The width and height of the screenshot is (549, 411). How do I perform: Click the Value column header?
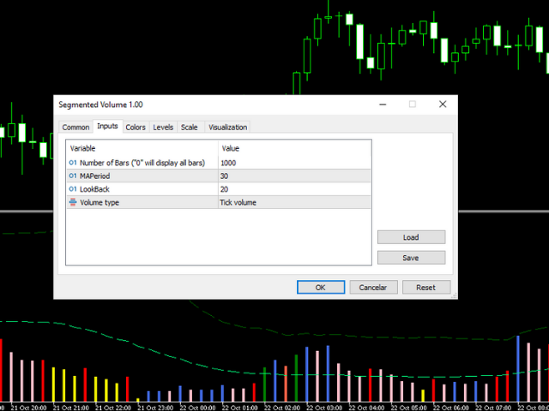tap(294, 148)
